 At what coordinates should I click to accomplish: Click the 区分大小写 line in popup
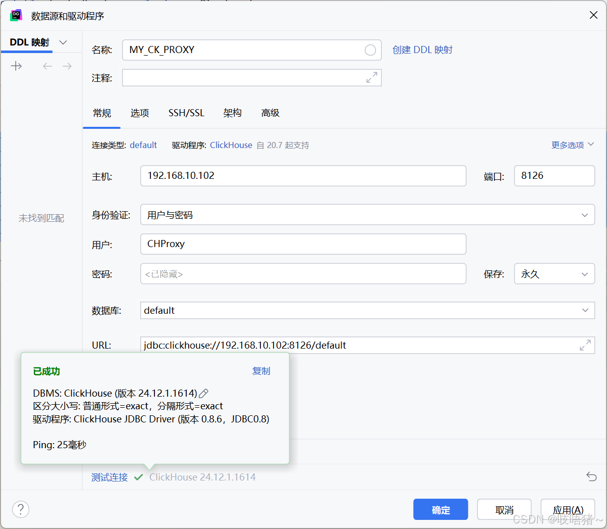[x=128, y=406]
